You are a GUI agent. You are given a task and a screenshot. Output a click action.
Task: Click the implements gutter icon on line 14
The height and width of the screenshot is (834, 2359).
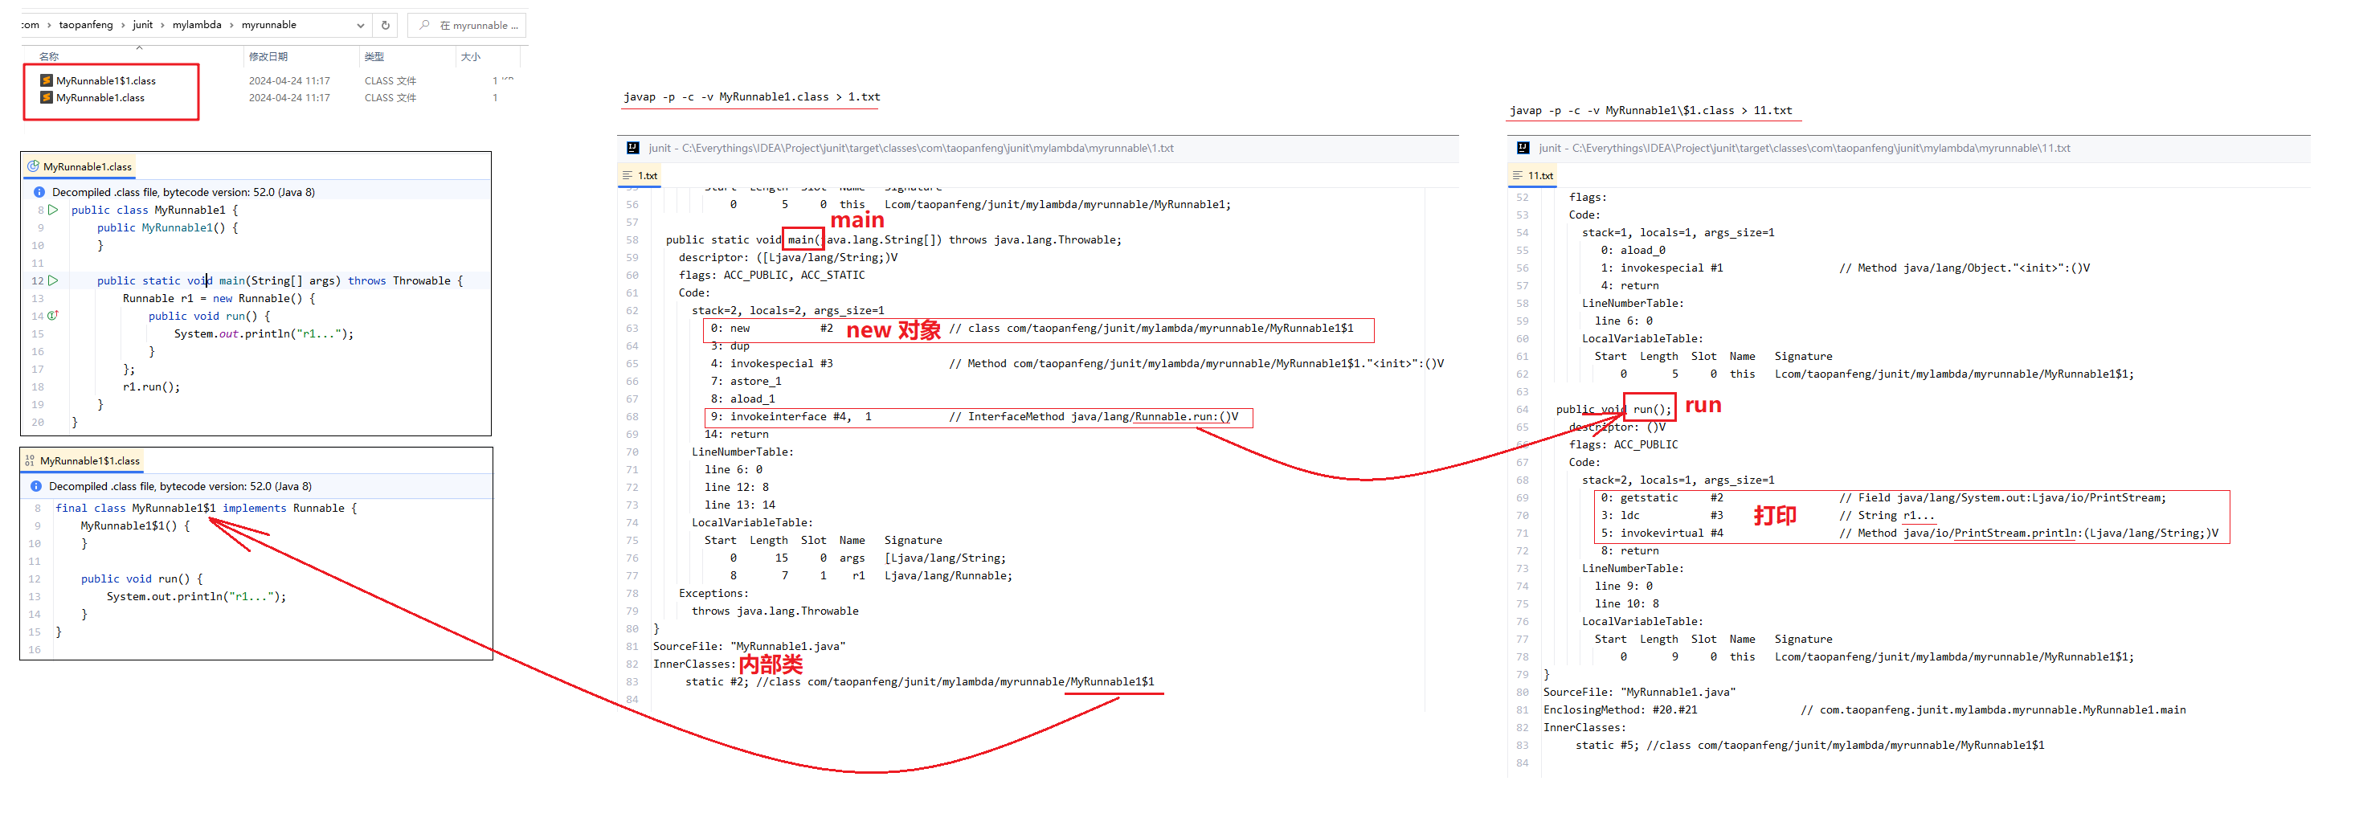click(53, 315)
